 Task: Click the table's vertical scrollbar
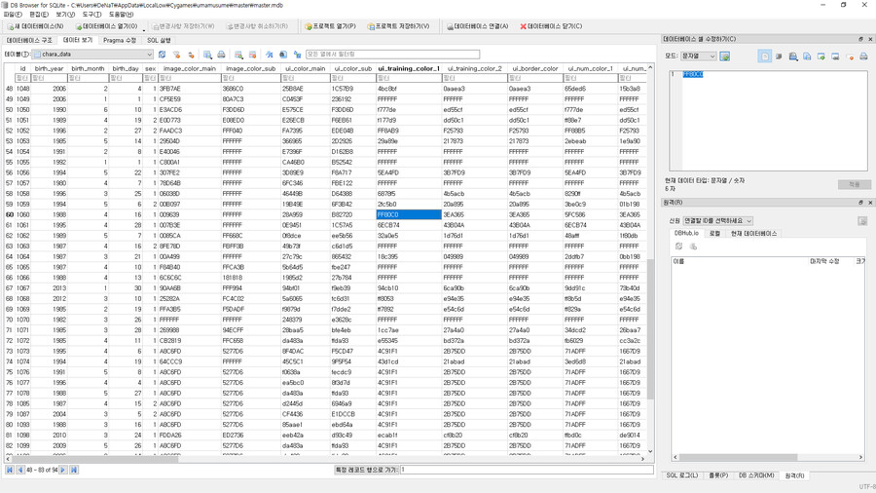coord(650,328)
